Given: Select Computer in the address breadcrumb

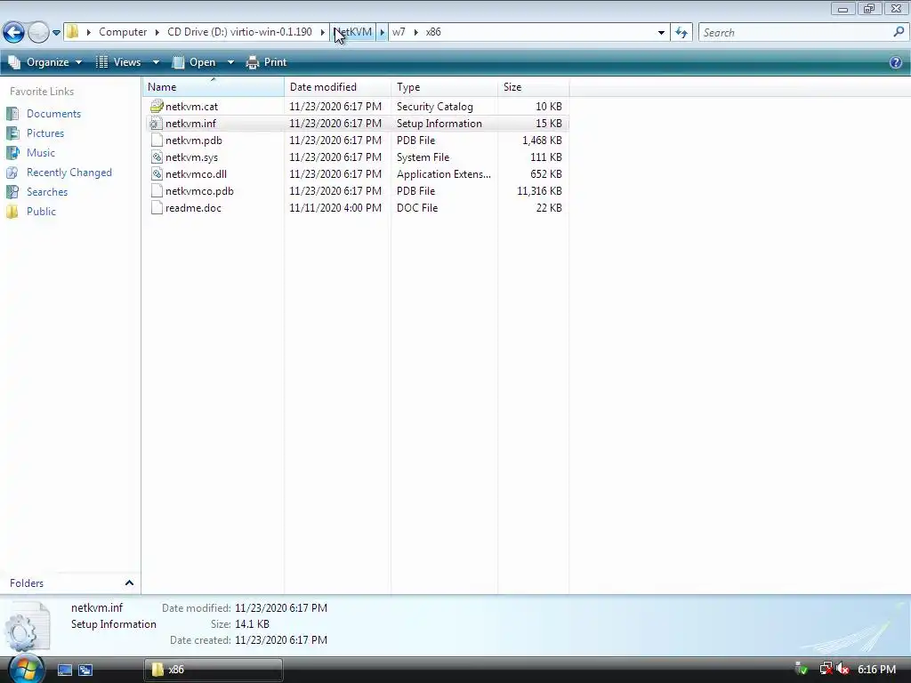Looking at the screenshot, I should [123, 32].
